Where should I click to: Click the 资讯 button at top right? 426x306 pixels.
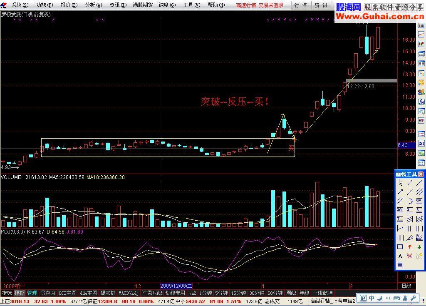[321, 5]
